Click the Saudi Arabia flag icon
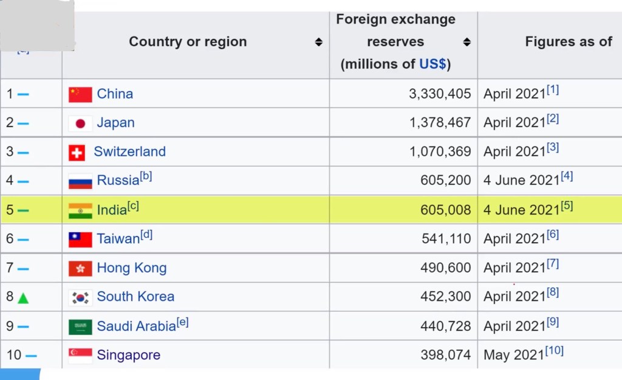The height and width of the screenshot is (380, 622). (x=80, y=326)
